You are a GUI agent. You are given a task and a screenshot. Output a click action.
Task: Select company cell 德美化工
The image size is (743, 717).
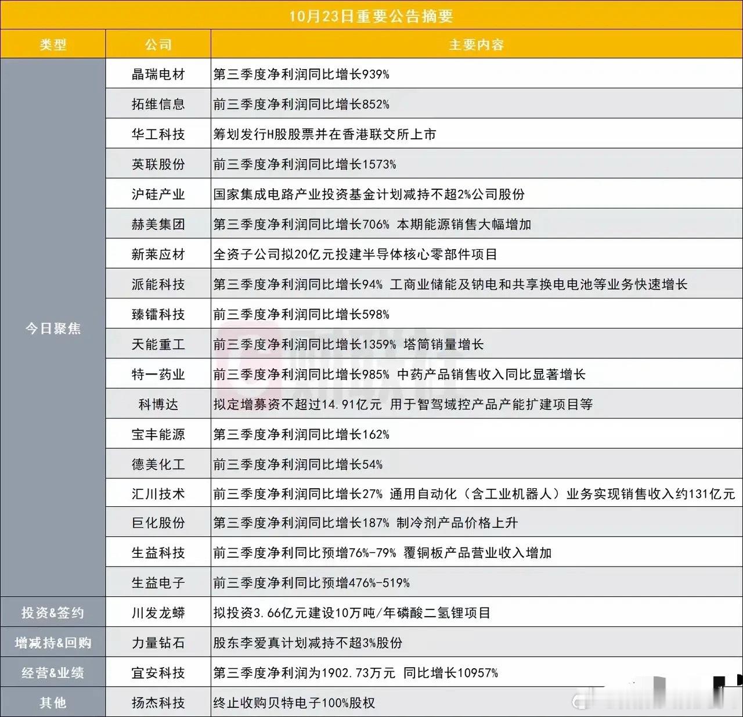(x=158, y=464)
